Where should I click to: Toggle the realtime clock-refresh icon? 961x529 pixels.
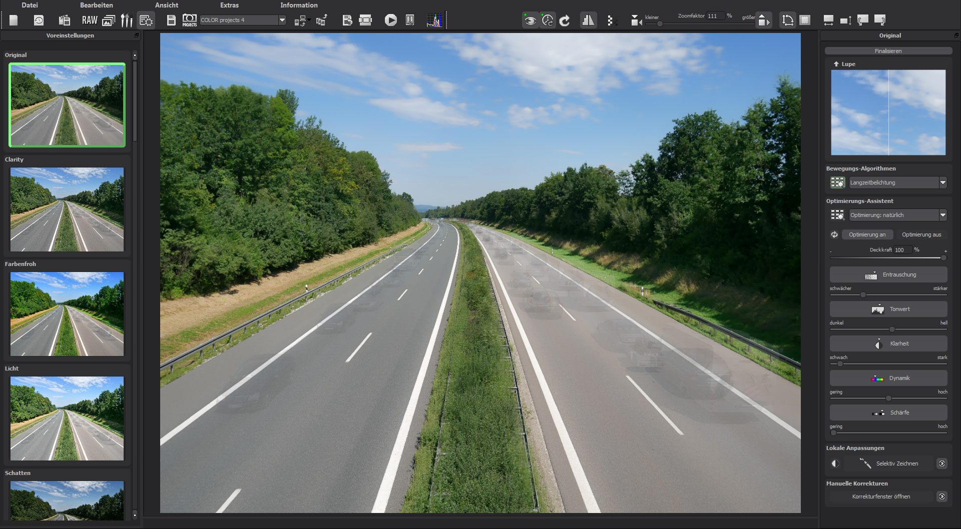pos(548,20)
